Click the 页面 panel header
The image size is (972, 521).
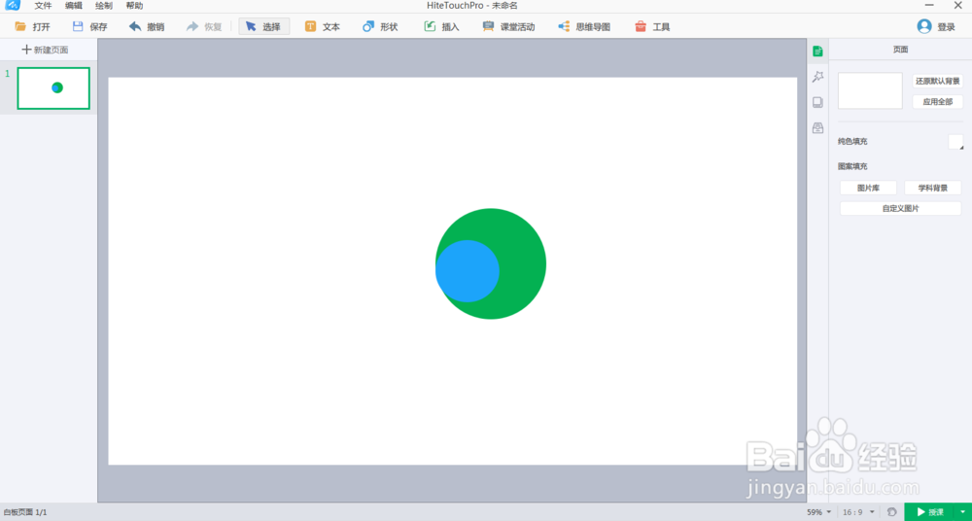[900, 50]
